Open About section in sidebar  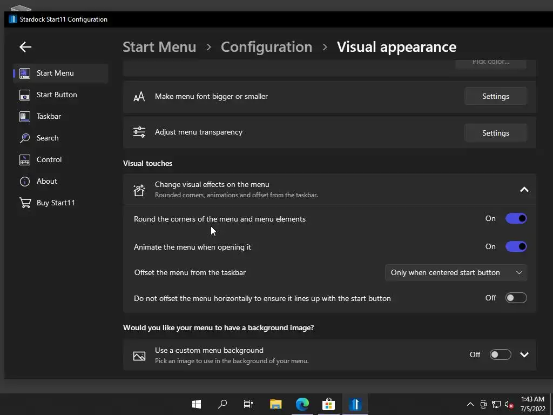click(x=60, y=182)
